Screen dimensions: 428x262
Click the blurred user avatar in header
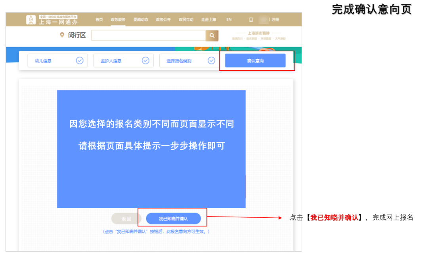pyautogui.click(x=264, y=20)
